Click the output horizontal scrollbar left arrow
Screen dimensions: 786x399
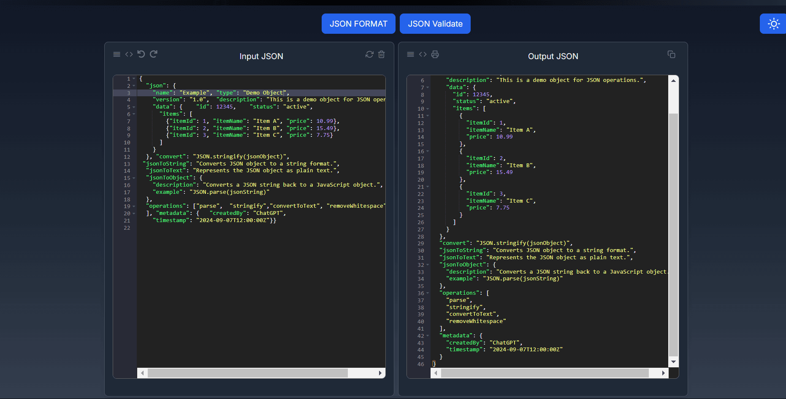tap(436, 373)
